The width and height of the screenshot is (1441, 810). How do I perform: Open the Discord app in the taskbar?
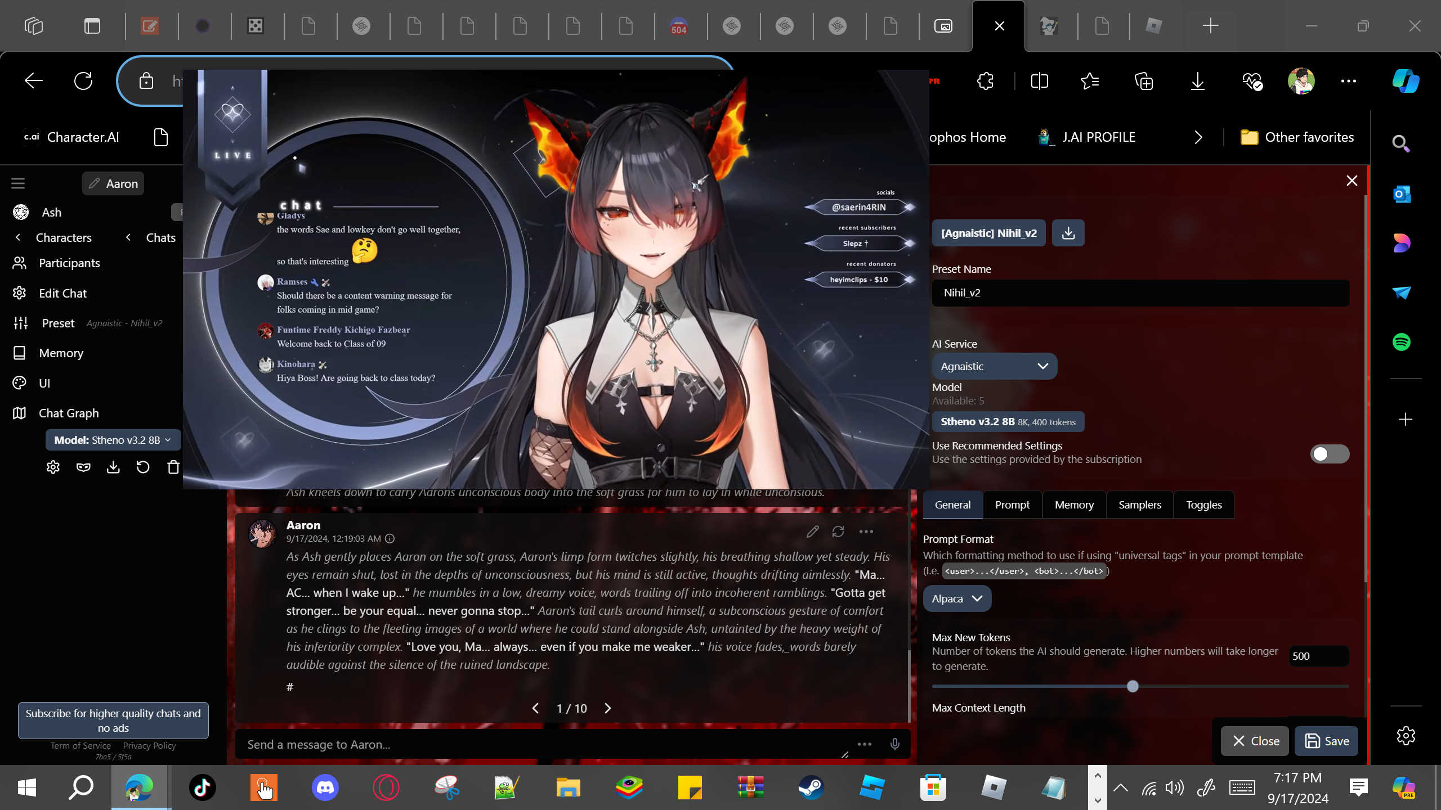[x=325, y=787]
